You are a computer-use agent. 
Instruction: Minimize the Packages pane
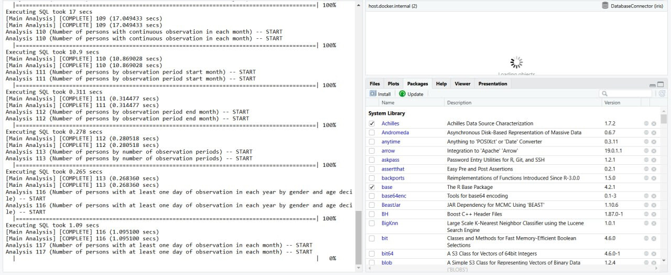653,84
